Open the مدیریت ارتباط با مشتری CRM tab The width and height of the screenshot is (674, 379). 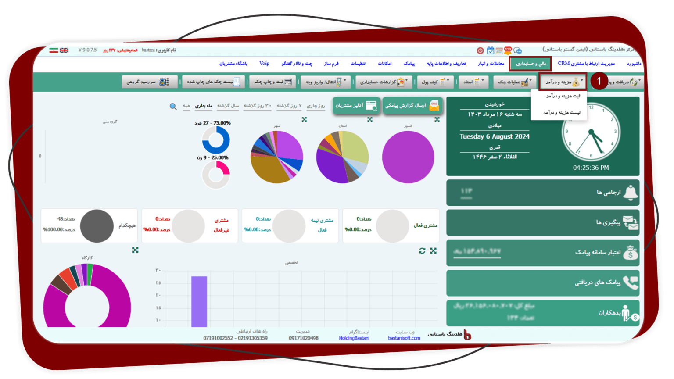tap(586, 64)
